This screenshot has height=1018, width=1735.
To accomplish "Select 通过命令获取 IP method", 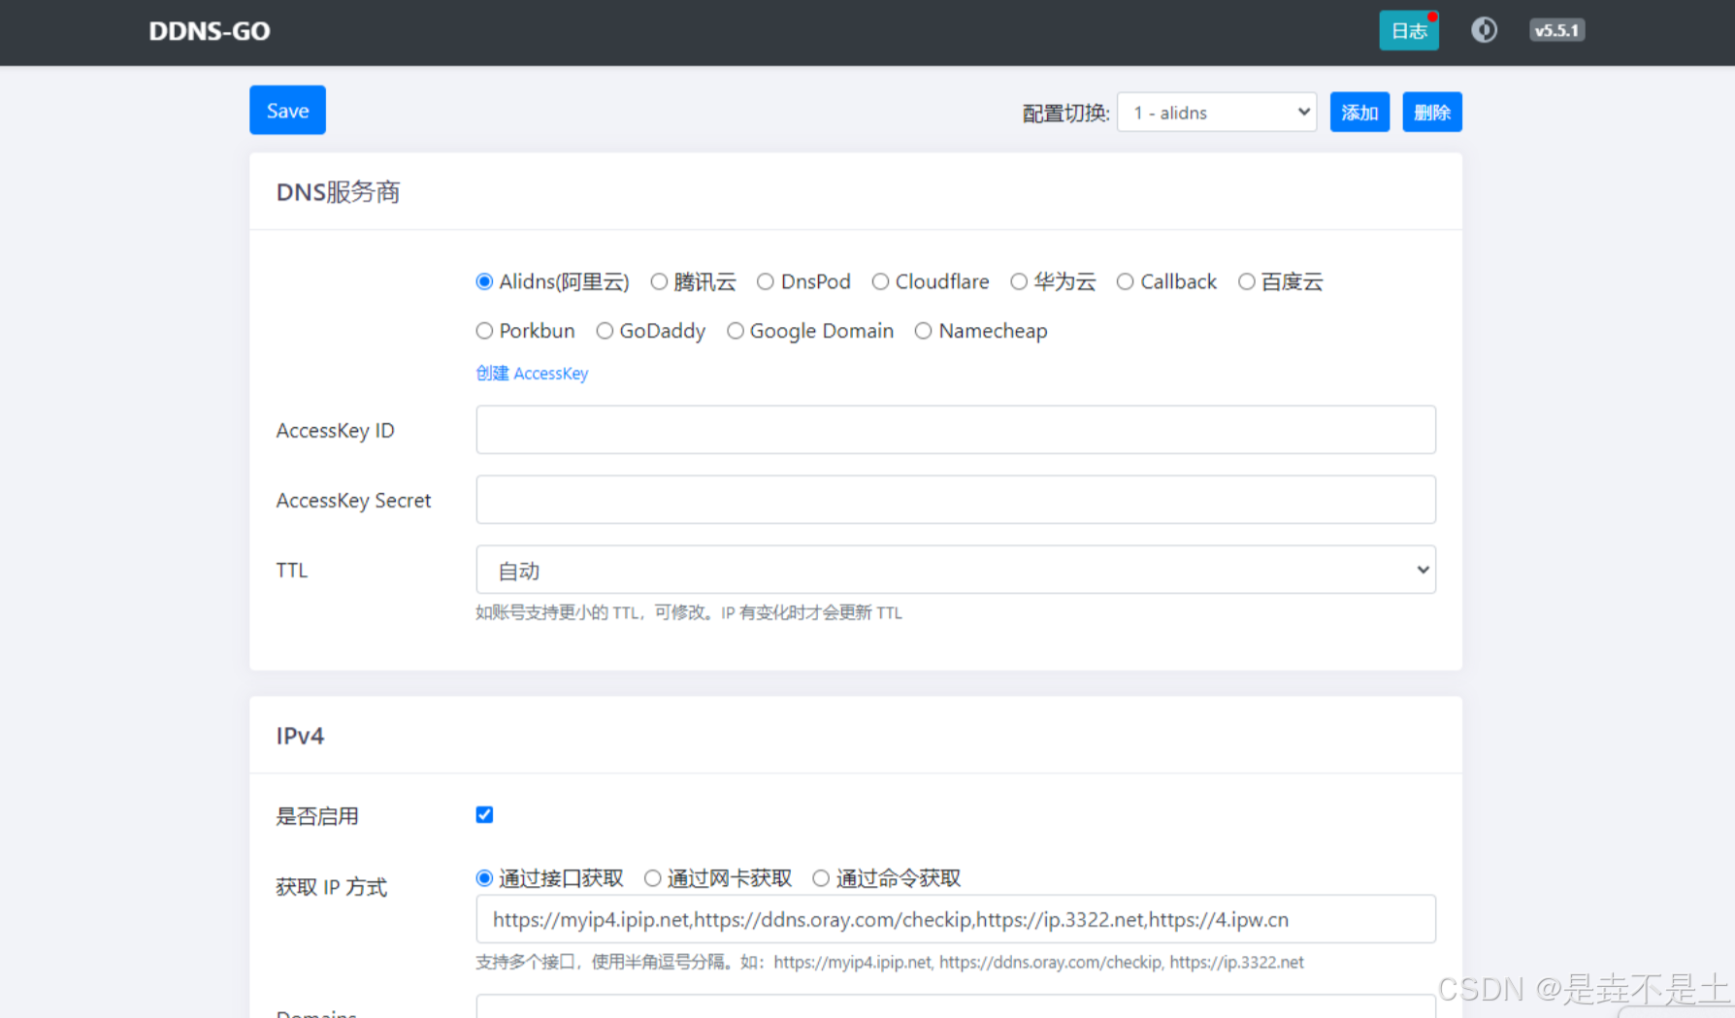I will point(821,878).
